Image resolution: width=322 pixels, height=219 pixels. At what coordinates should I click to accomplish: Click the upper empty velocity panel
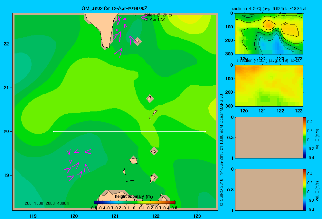(269, 138)
